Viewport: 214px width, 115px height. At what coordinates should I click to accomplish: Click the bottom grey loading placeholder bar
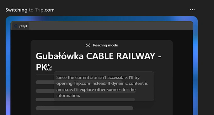[x=84, y=108]
